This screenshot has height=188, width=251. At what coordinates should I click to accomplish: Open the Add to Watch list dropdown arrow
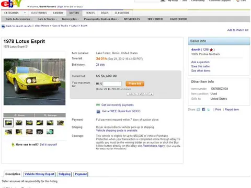152,94
